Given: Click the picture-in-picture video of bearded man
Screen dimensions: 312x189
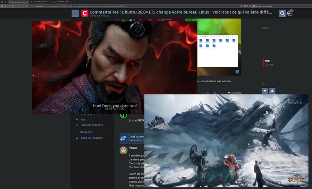Looking at the screenshot, I should click(114, 68).
